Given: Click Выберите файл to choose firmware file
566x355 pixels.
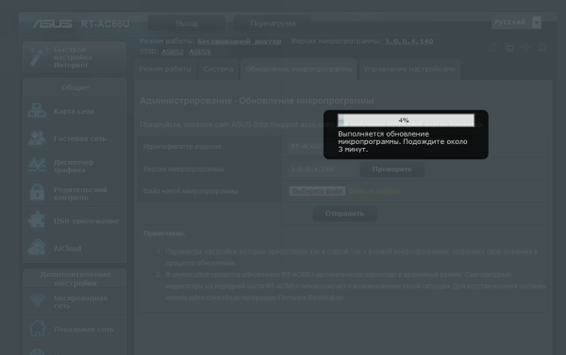Looking at the screenshot, I should tap(317, 191).
